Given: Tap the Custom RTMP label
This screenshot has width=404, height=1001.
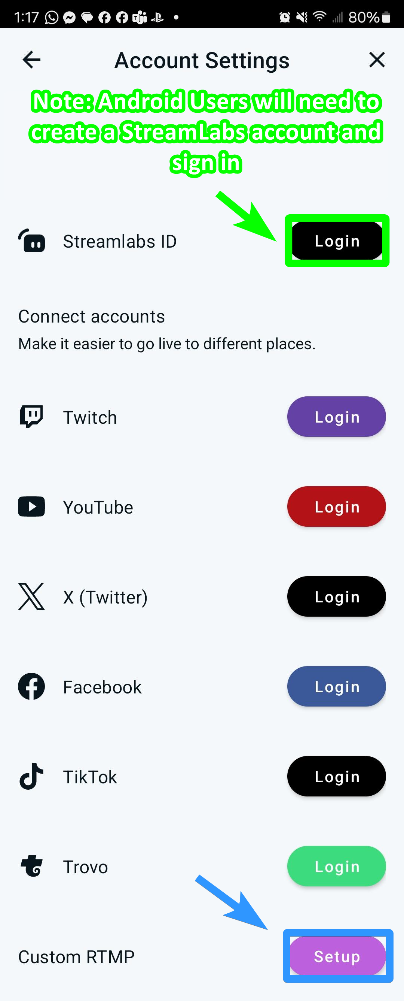Looking at the screenshot, I should pyautogui.click(x=76, y=957).
